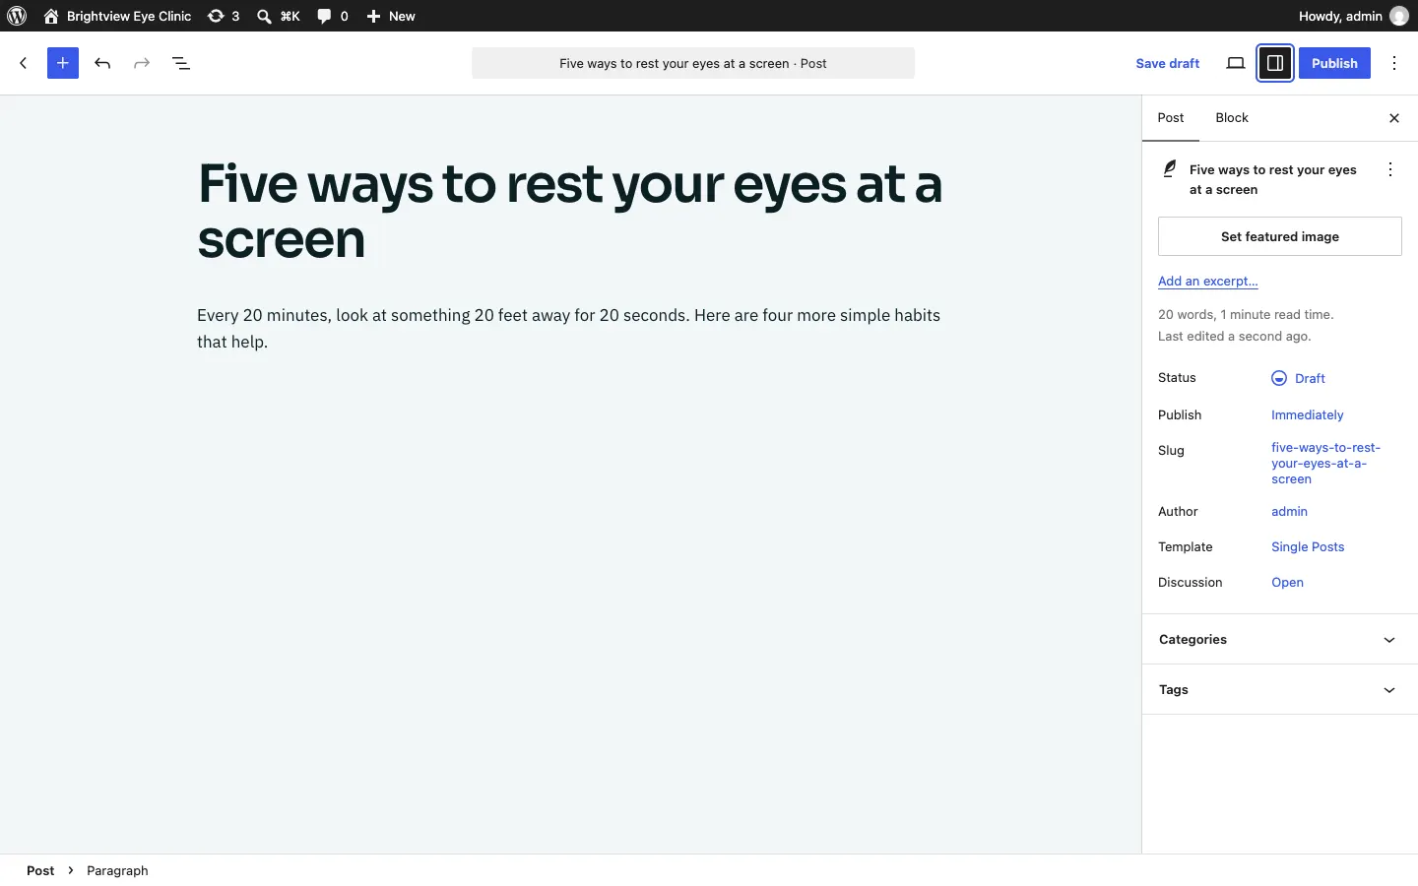Open the New menu in admin bar

coord(391,16)
